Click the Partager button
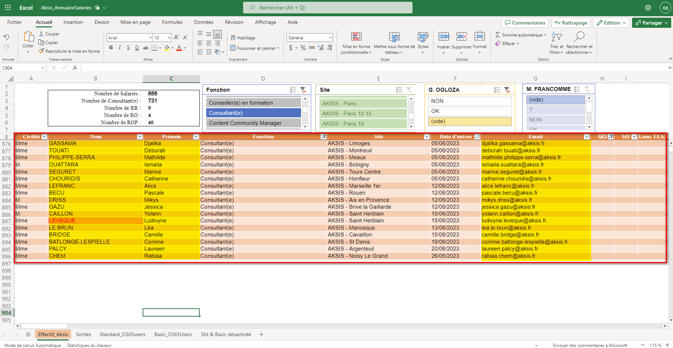The height and width of the screenshot is (348, 673). click(652, 23)
